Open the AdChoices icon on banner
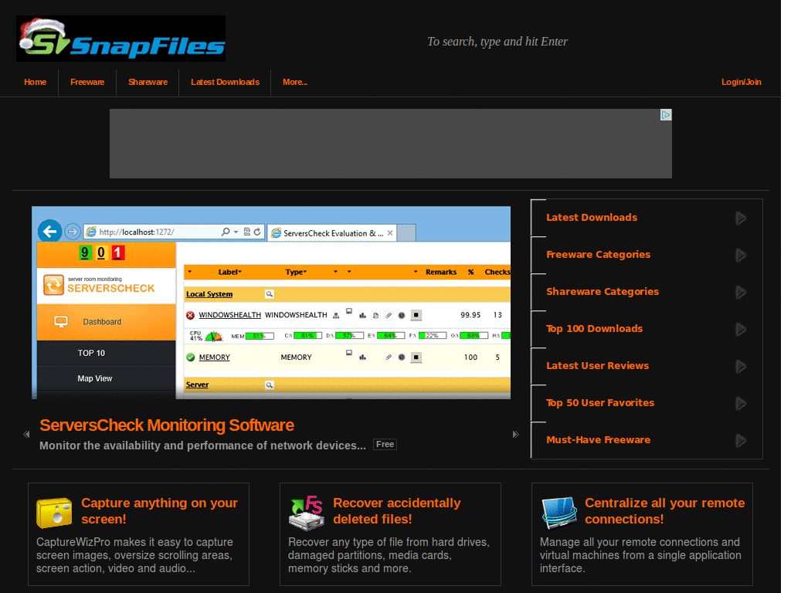The width and height of the screenshot is (791, 593). pos(666,115)
